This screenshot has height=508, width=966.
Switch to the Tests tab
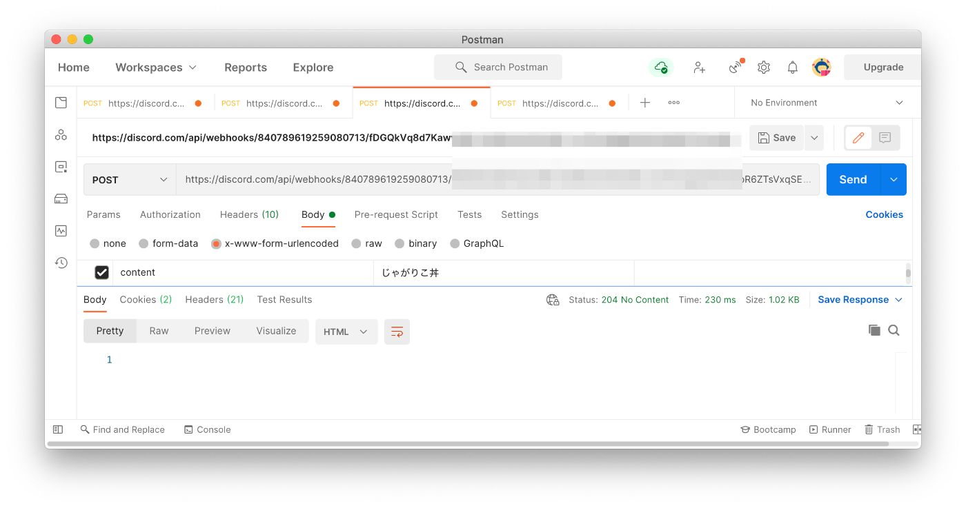[x=470, y=214]
